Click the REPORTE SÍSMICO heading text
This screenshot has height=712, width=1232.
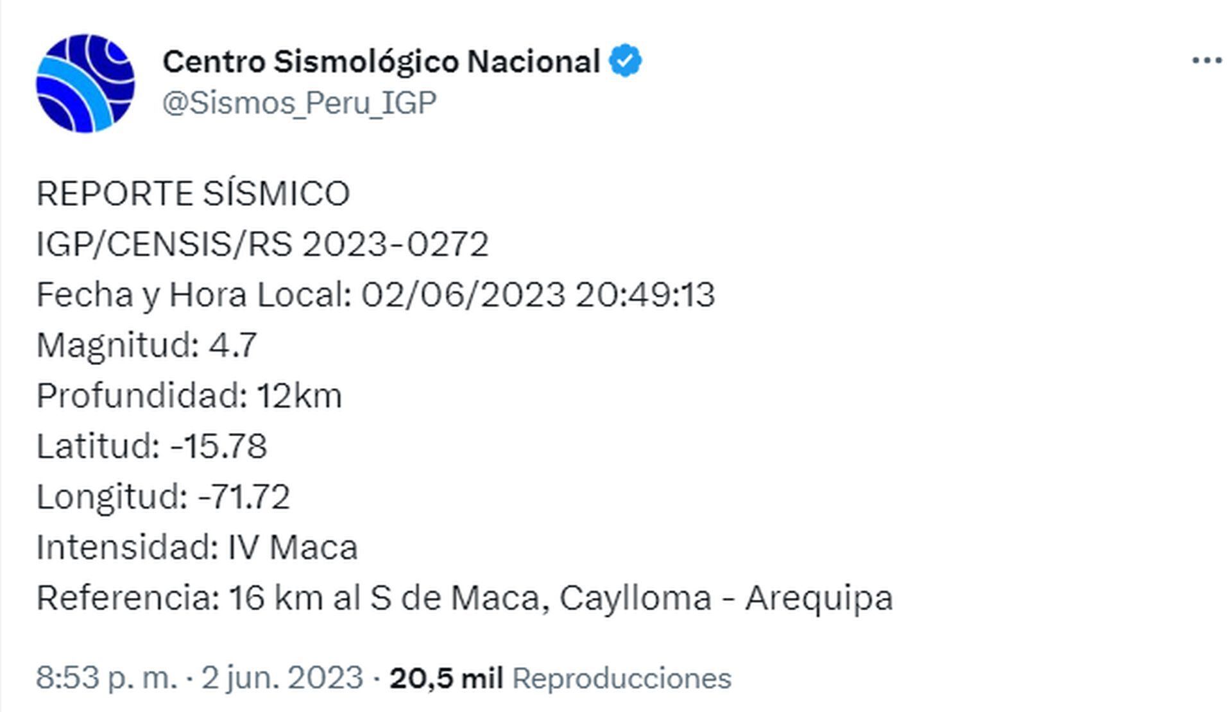coord(193,194)
